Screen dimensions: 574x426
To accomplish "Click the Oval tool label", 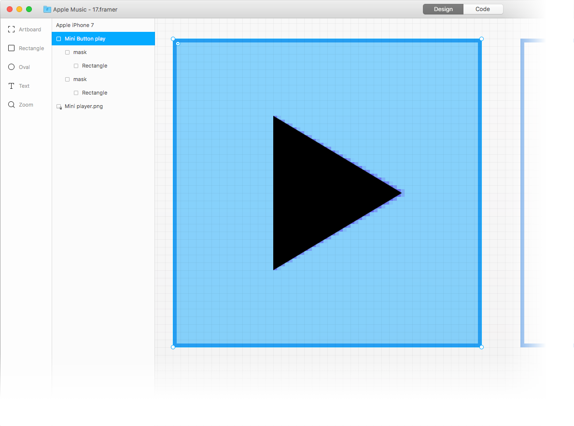I will [25, 67].
